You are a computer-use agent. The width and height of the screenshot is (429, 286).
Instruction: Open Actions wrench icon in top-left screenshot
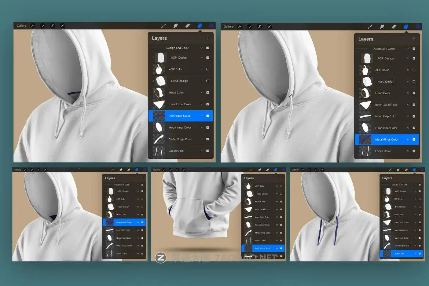pos(33,26)
